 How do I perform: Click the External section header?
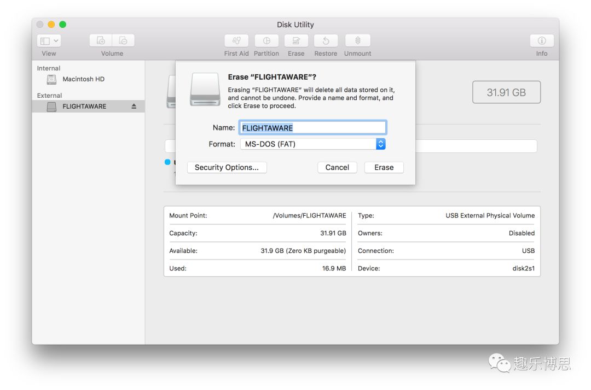(49, 96)
